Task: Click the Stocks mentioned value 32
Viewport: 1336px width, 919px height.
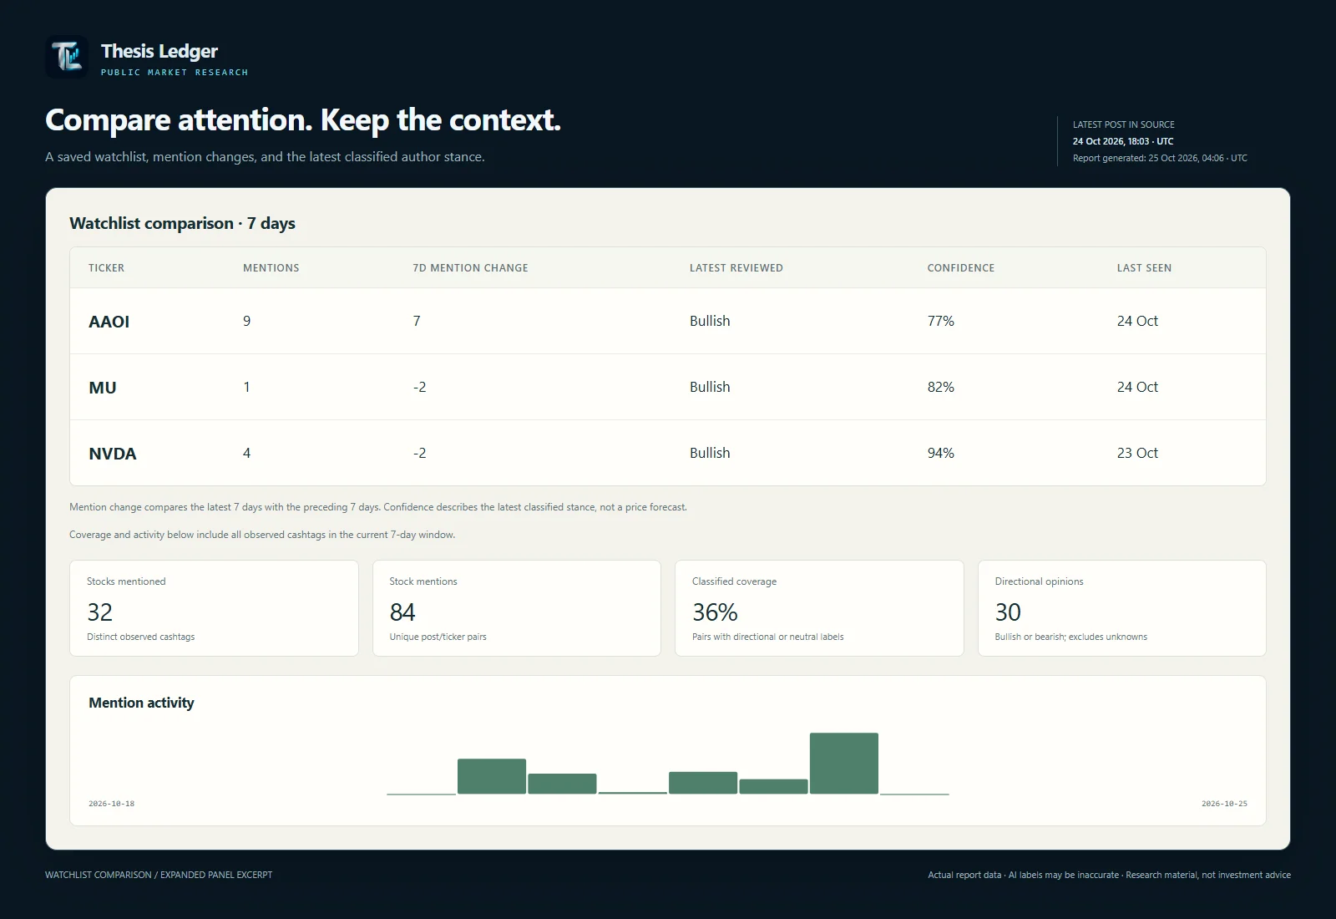Action: tap(99, 612)
